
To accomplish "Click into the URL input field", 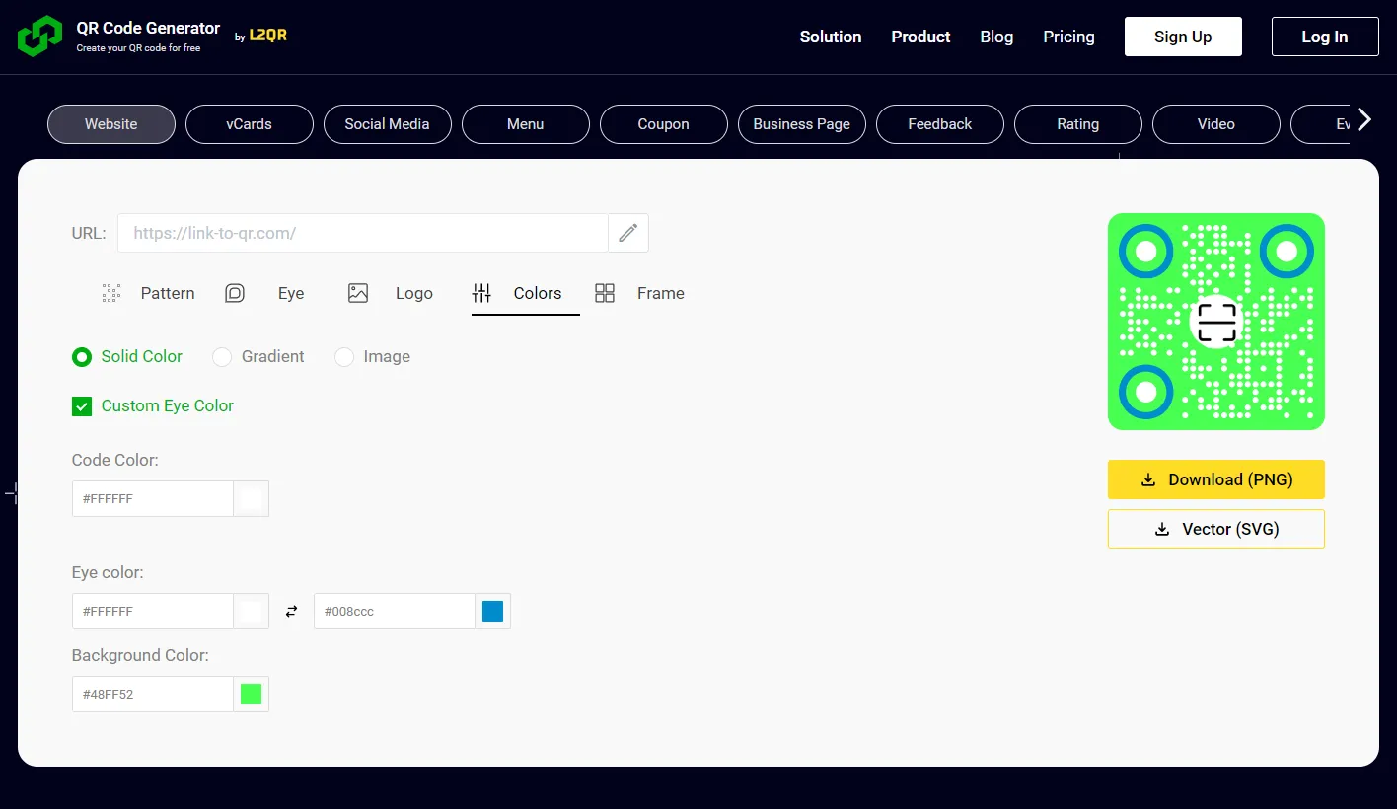I will pyautogui.click(x=362, y=233).
